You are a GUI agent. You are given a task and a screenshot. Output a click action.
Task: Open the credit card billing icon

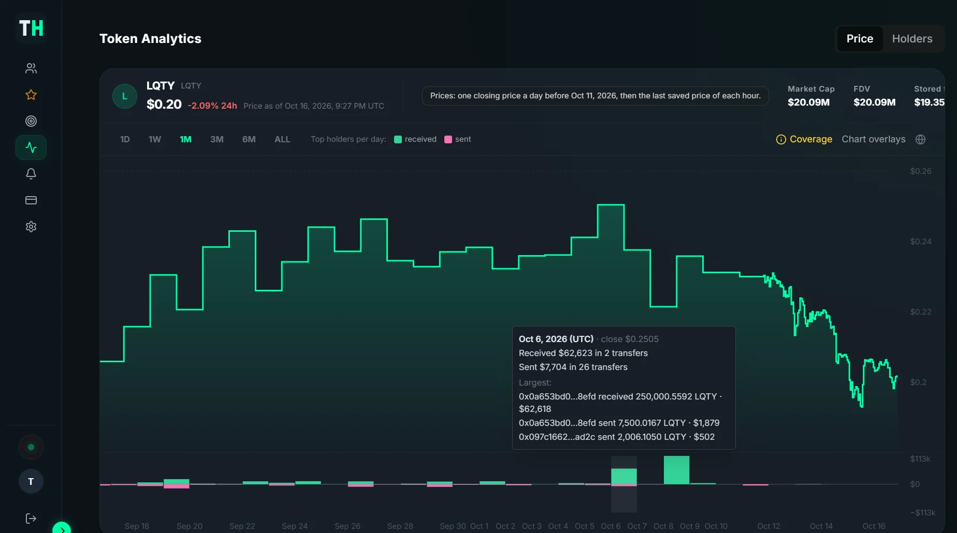pos(31,200)
